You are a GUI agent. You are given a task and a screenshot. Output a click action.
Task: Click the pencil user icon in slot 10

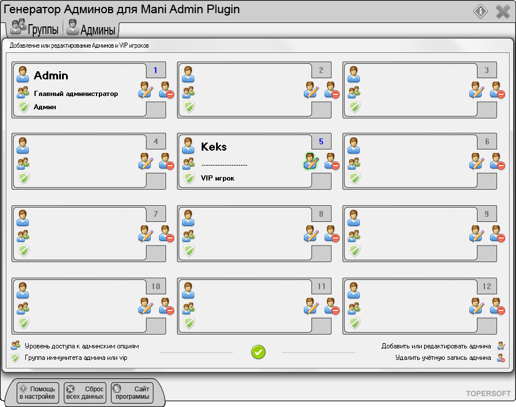(x=146, y=306)
